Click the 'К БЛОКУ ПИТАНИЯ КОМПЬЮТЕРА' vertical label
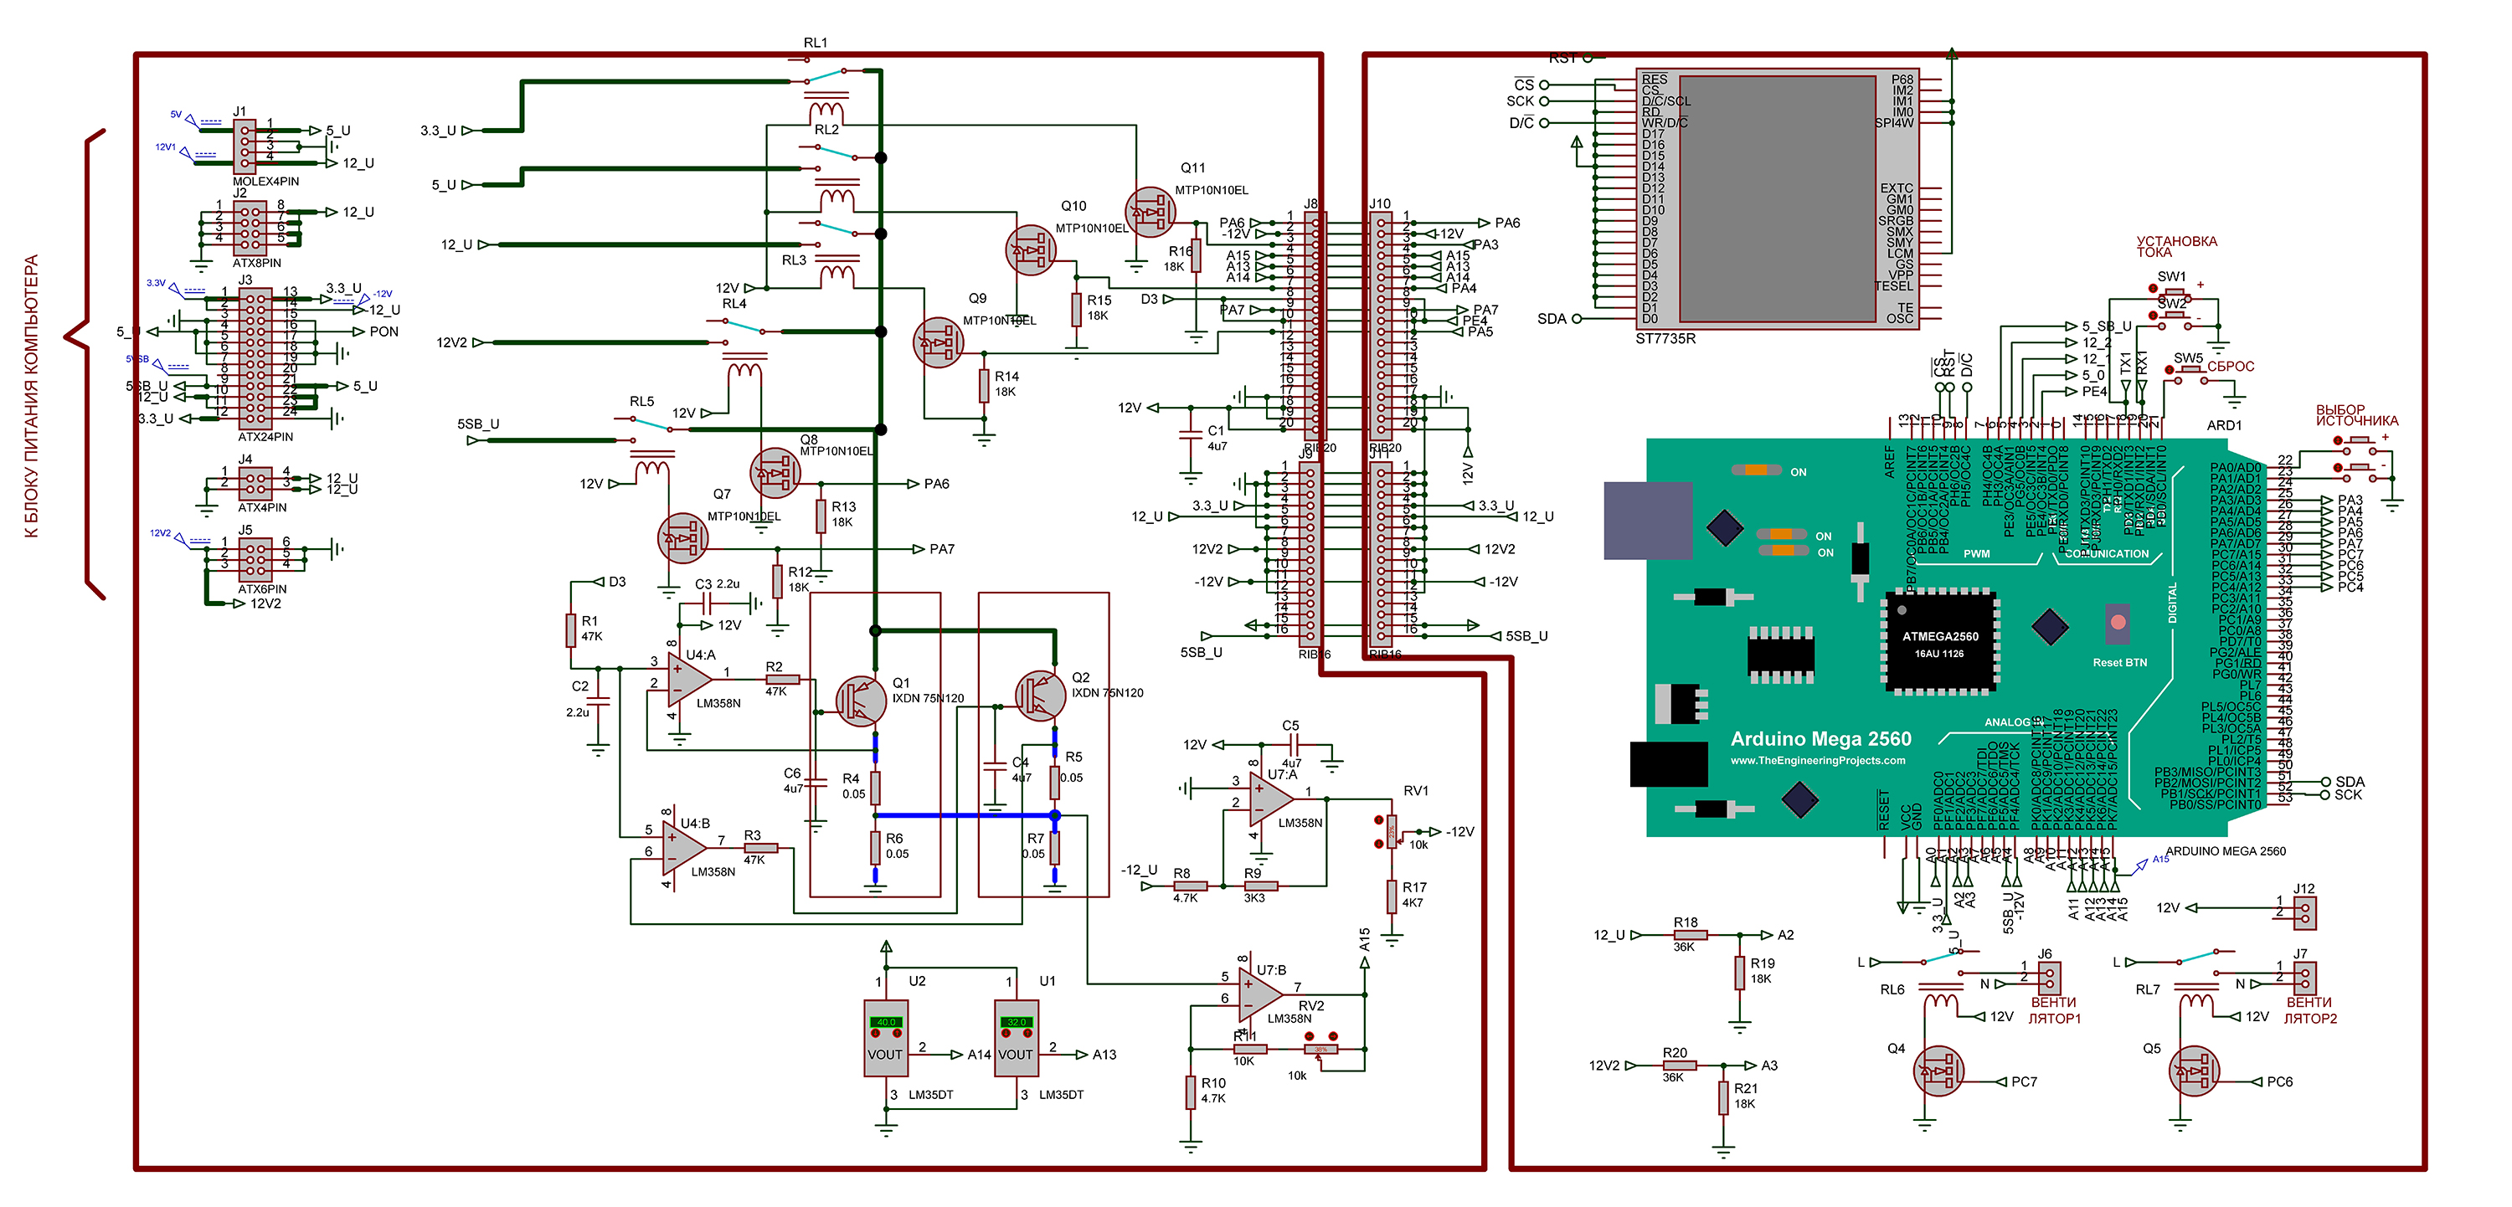 [31, 397]
